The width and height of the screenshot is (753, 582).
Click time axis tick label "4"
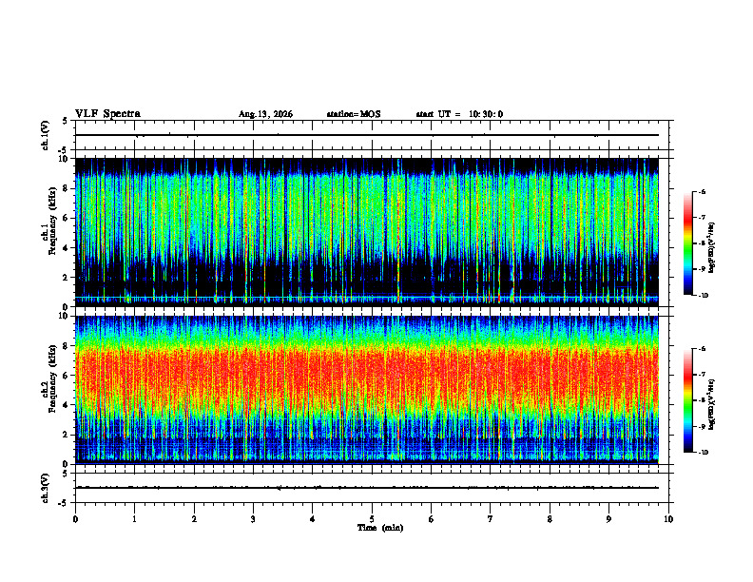pyautogui.click(x=312, y=519)
